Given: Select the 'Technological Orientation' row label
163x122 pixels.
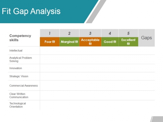Looking at the screenshot, I should pyautogui.click(x=17, y=105).
